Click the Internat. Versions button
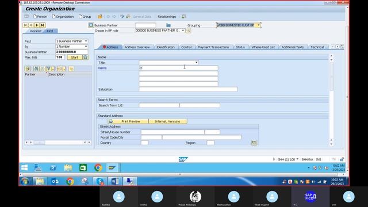Viewport: 368px width, 207px height. click(168, 121)
